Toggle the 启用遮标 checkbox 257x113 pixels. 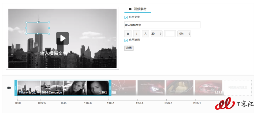(x=126, y=40)
